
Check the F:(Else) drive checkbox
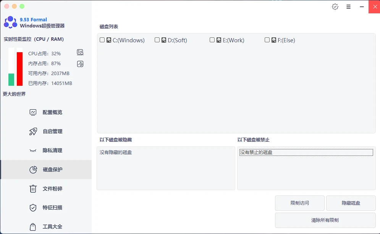coord(267,40)
